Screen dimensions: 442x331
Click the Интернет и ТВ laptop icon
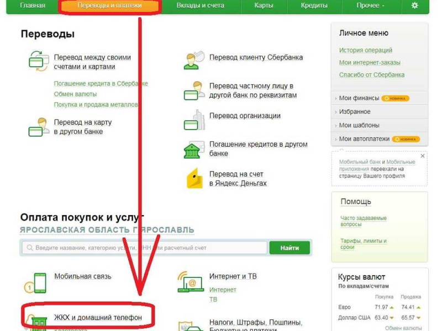point(190,282)
